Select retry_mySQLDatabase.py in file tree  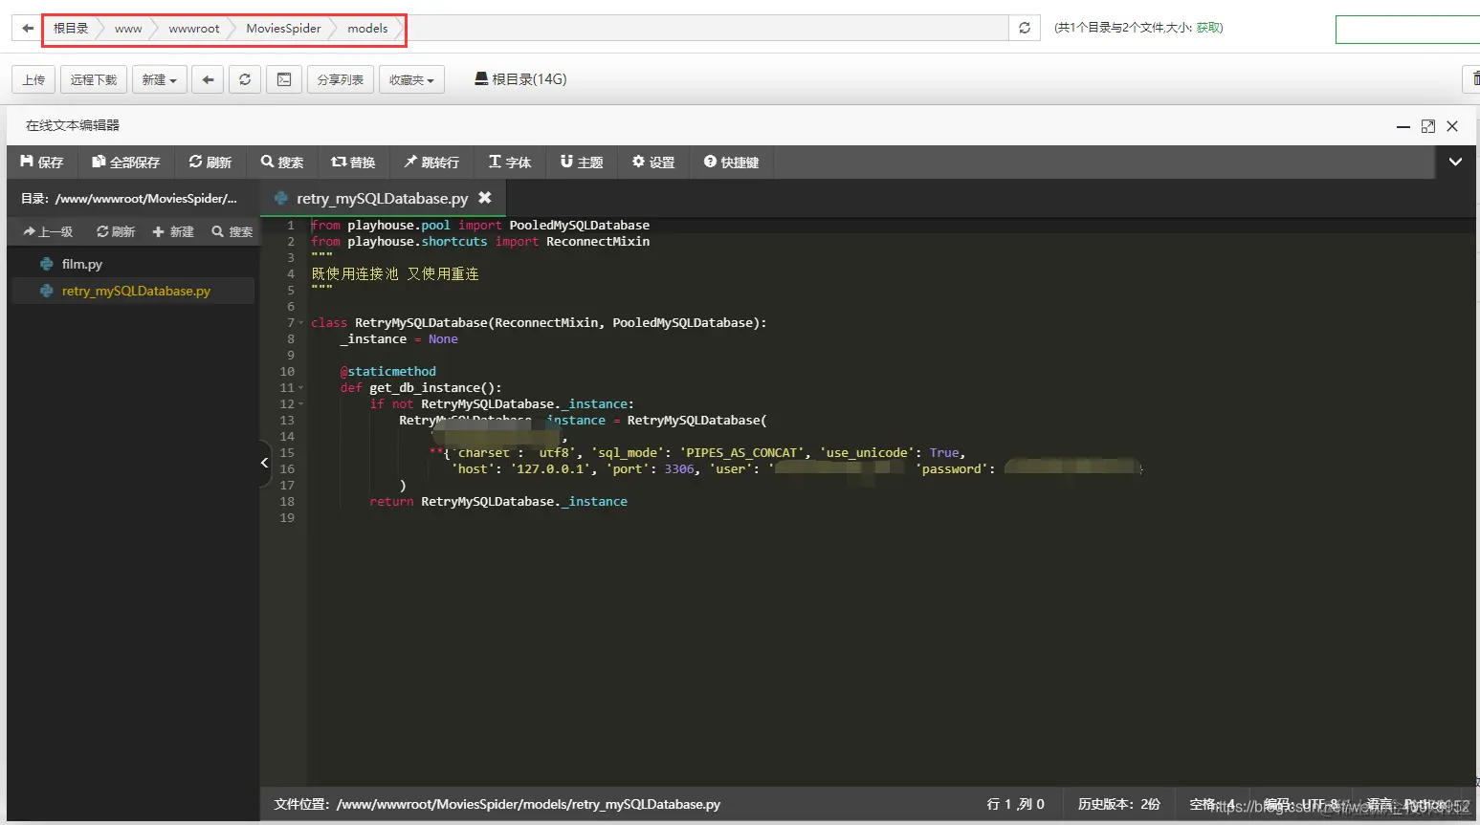pyautogui.click(x=134, y=291)
